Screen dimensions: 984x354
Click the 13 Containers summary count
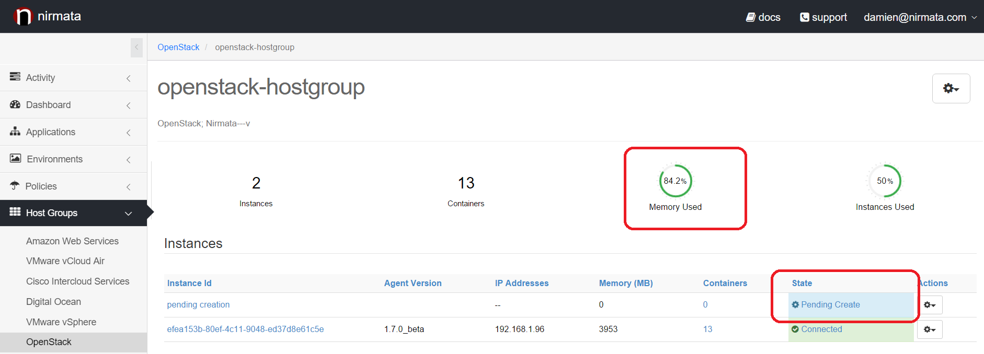(466, 183)
